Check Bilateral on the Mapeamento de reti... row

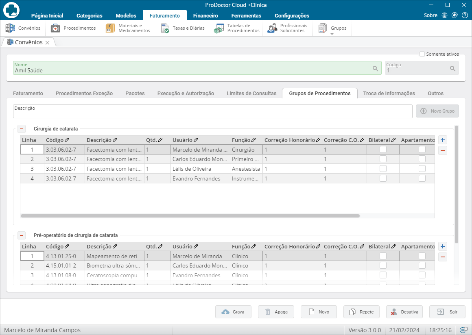[383, 256]
